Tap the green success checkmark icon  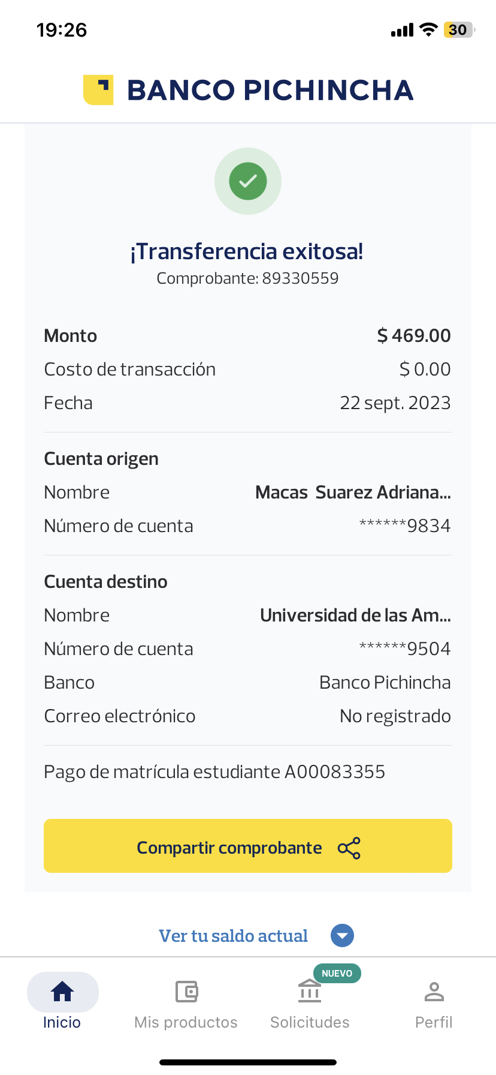pos(248,181)
